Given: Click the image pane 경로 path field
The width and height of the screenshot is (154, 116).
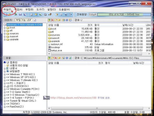Looking at the screenshot, I should [x=116, y=20].
